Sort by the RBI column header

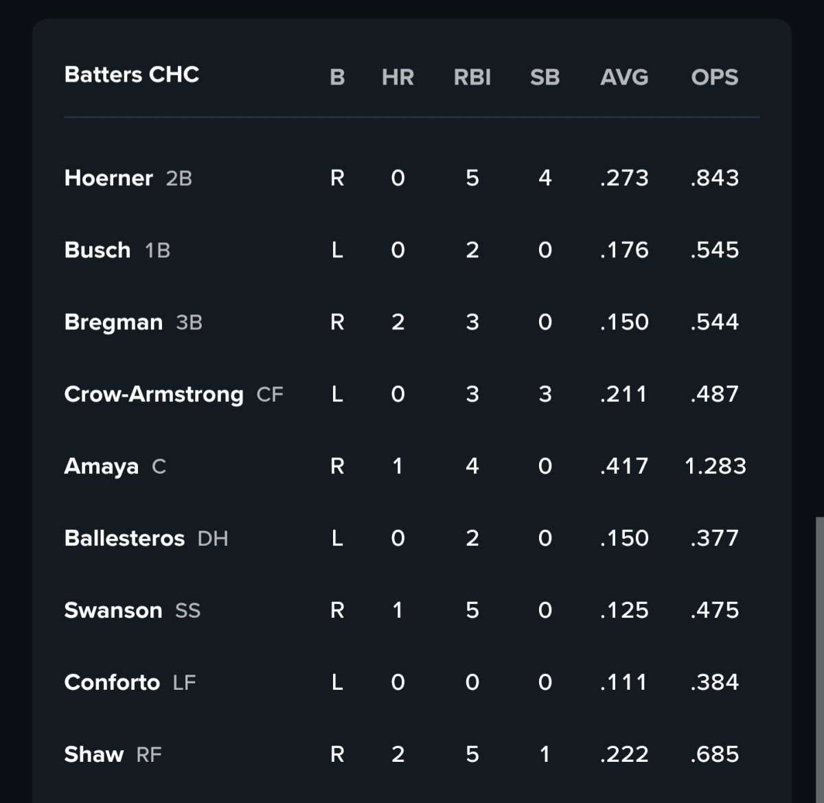click(x=472, y=77)
